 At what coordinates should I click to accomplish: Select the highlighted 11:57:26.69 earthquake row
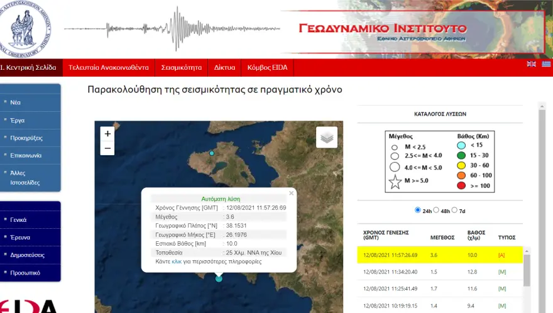tap(440, 255)
